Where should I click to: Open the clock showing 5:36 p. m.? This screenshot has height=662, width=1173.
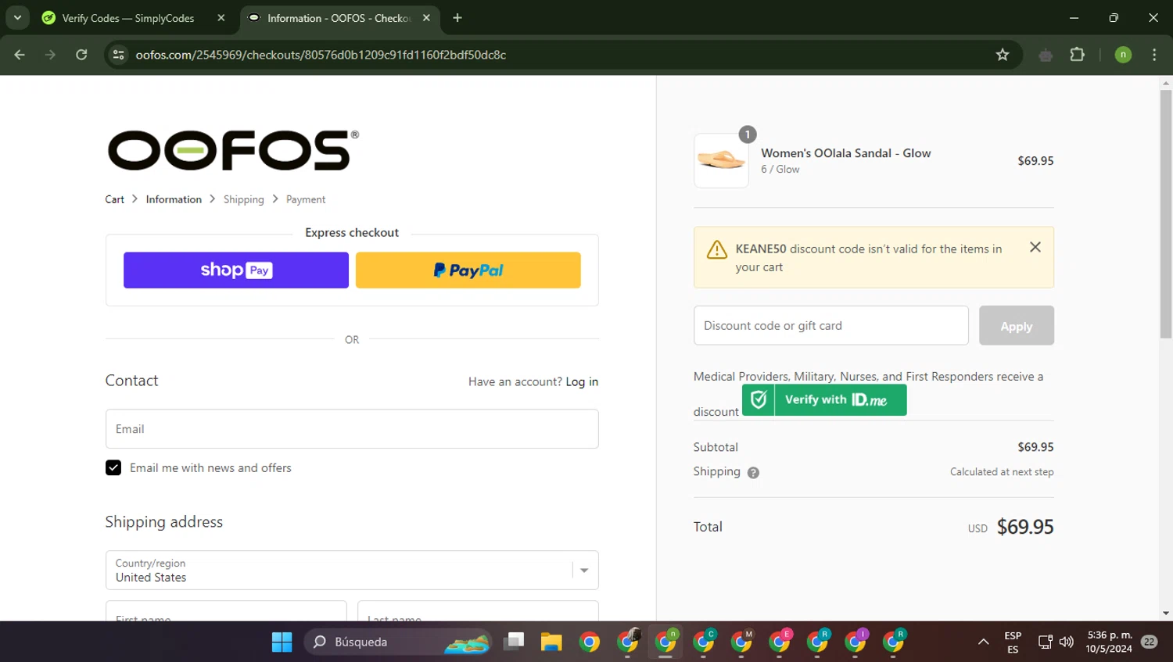click(x=1109, y=642)
